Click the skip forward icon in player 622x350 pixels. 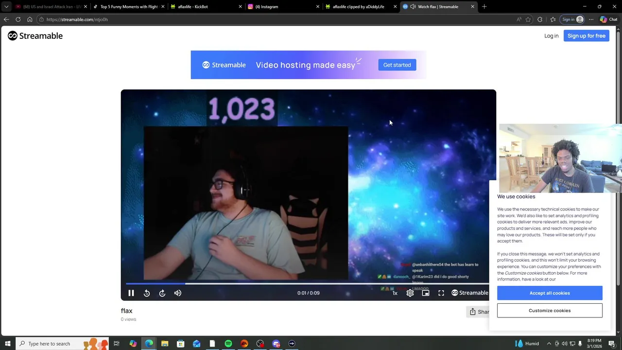pyautogui.click(x=162, y=293)
